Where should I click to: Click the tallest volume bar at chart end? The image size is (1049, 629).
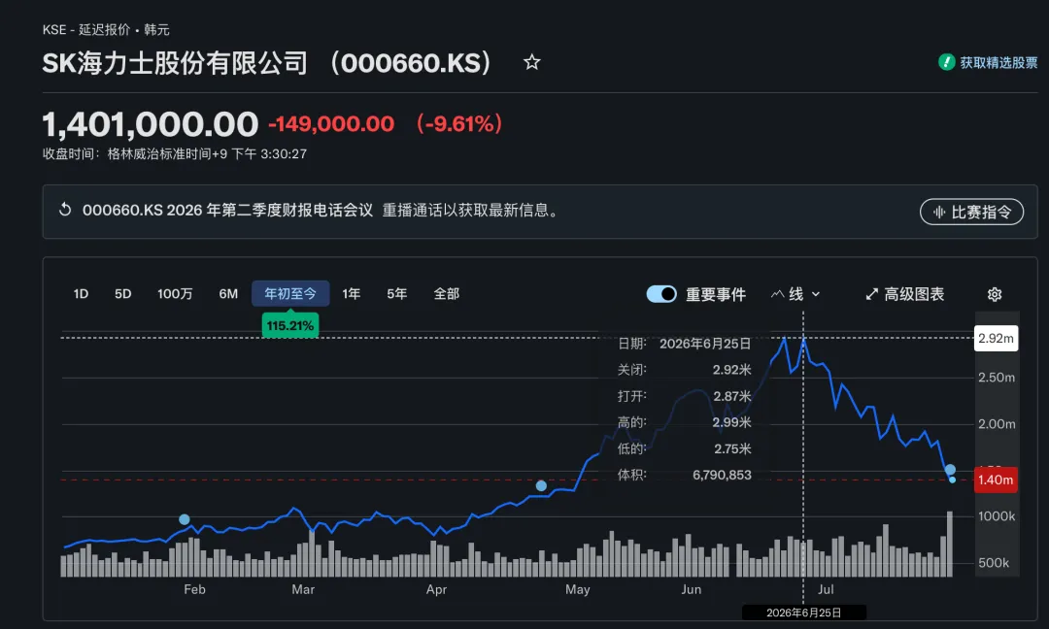949,545
